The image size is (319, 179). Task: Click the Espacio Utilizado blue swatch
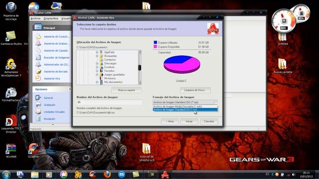point(156,42)
